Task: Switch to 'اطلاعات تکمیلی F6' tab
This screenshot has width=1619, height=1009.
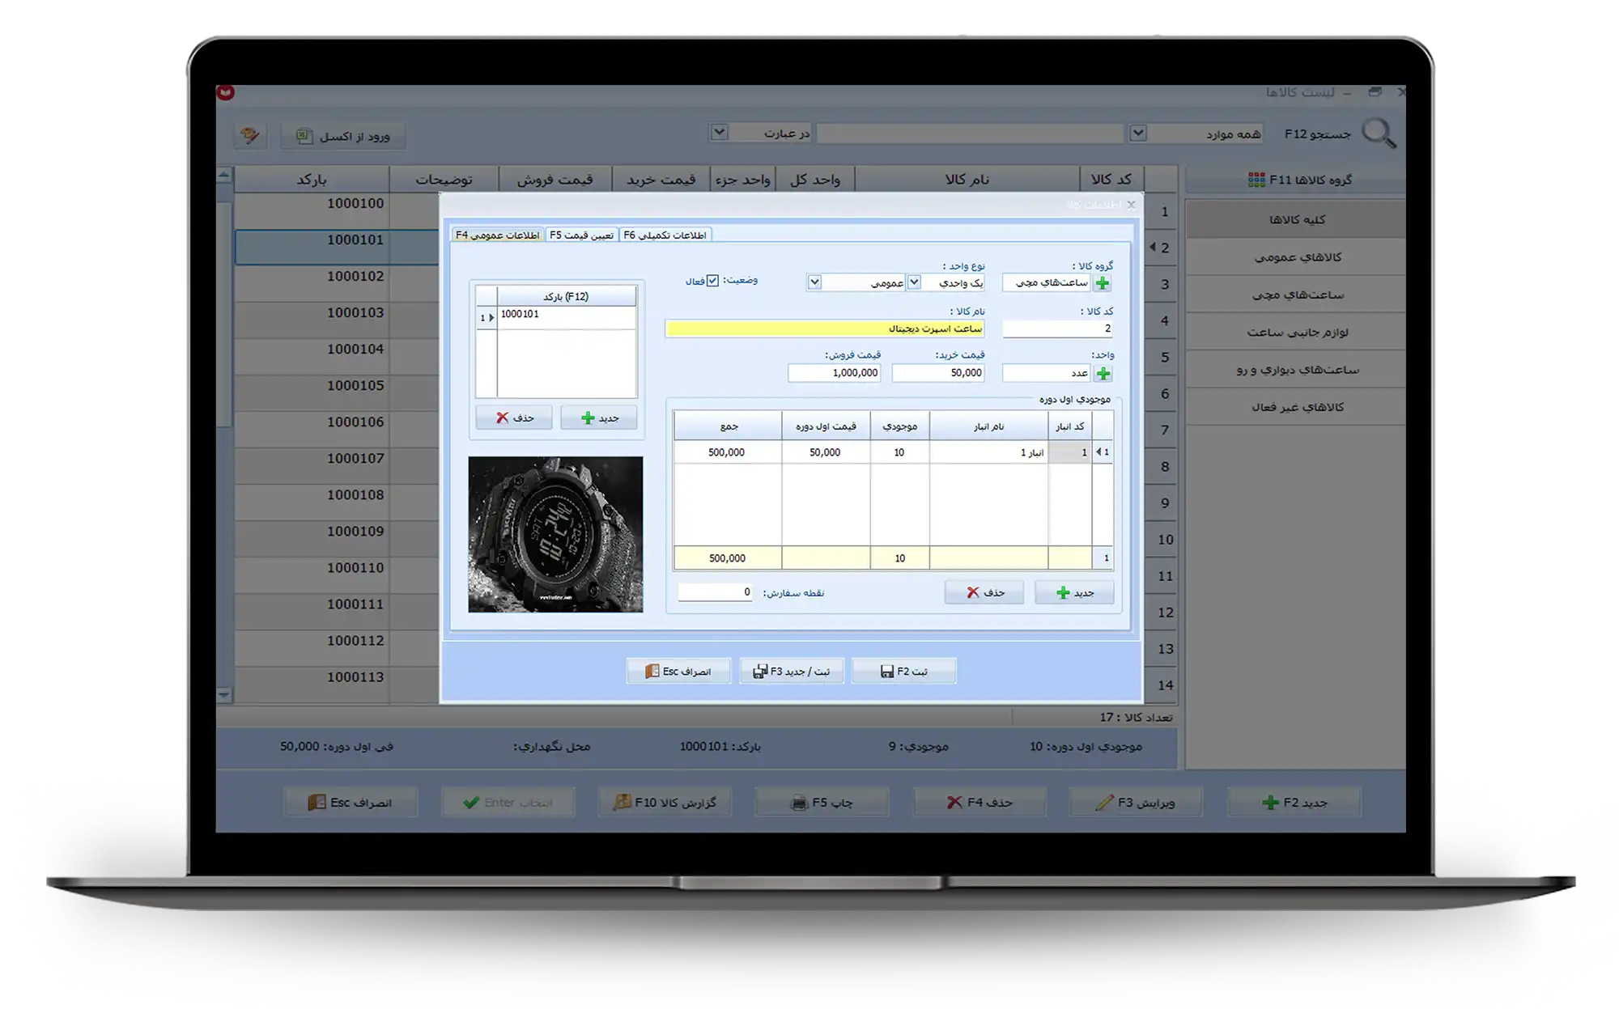Action: coord(665,235)
